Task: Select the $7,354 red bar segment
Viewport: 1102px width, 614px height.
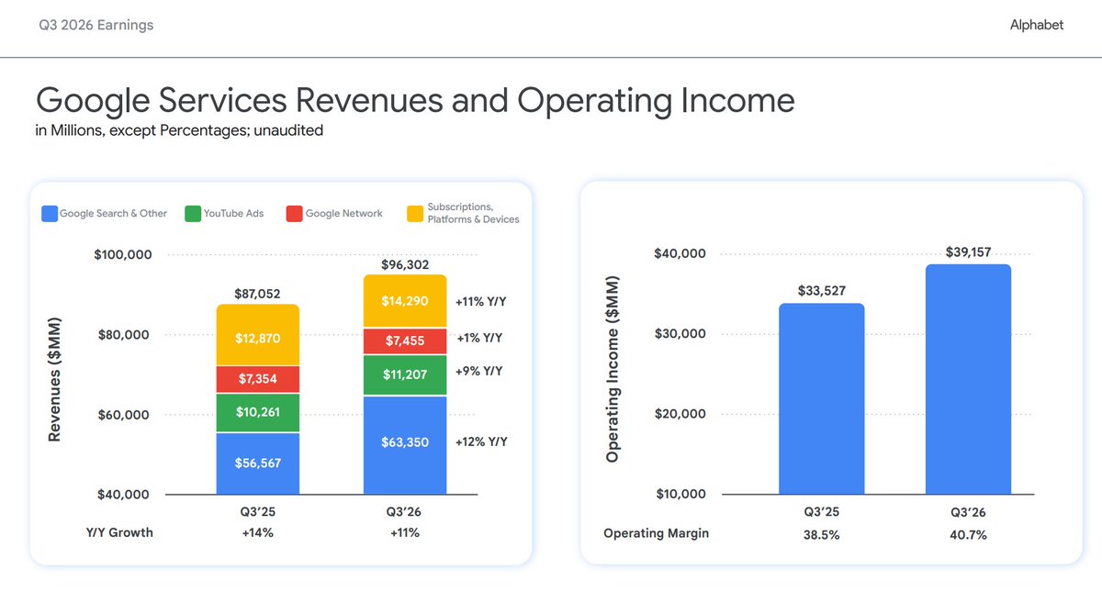Action: (258, 380)
